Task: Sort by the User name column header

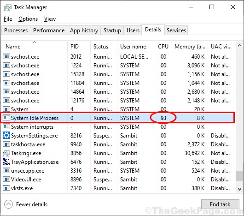Action: coord(135,47)
